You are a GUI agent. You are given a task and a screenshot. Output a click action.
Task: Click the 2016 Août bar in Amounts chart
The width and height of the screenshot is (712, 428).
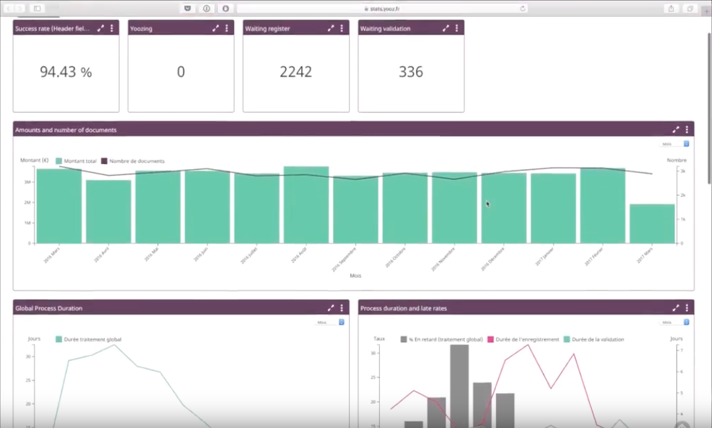click(306, 205)
